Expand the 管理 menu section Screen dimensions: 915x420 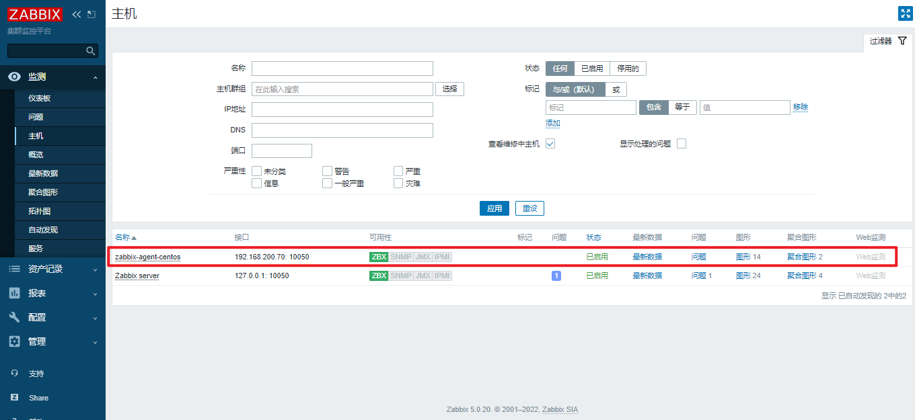[x=95, y=343]
